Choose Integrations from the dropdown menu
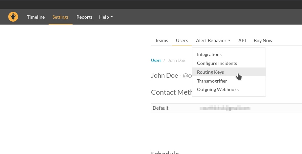This screenshot has height=154, width=302. [209, 54]
